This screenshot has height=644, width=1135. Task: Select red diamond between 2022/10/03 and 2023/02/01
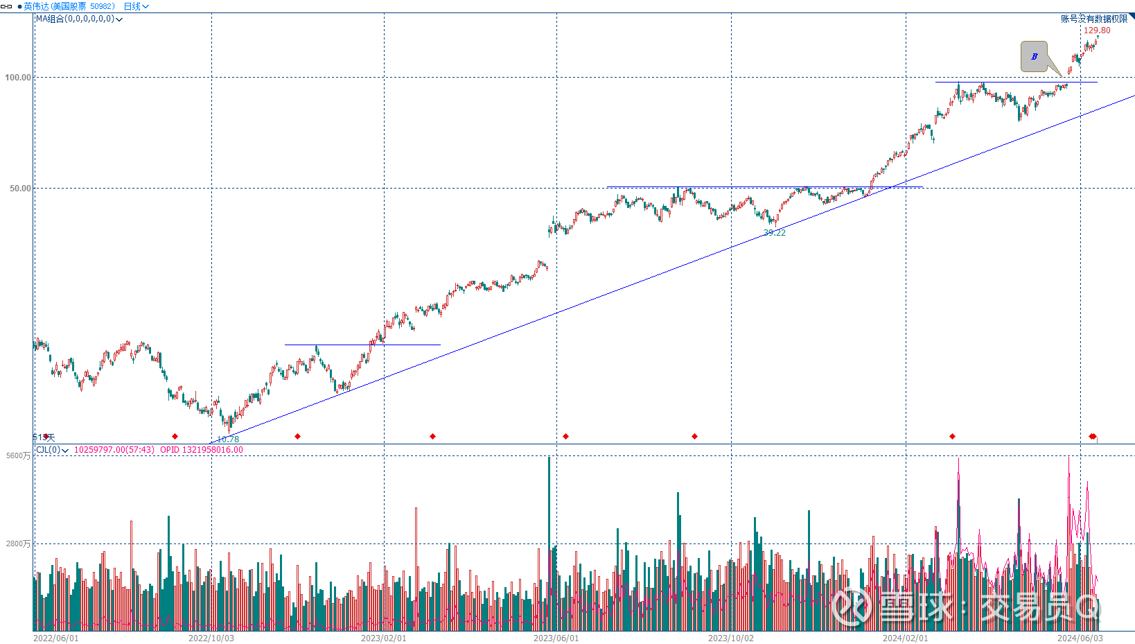(x=298, y=436)
